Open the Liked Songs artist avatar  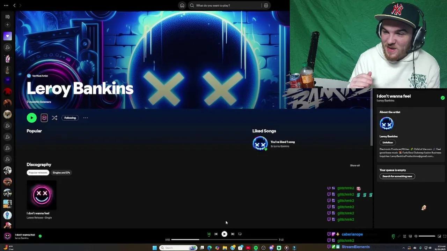tap(260, 144)
